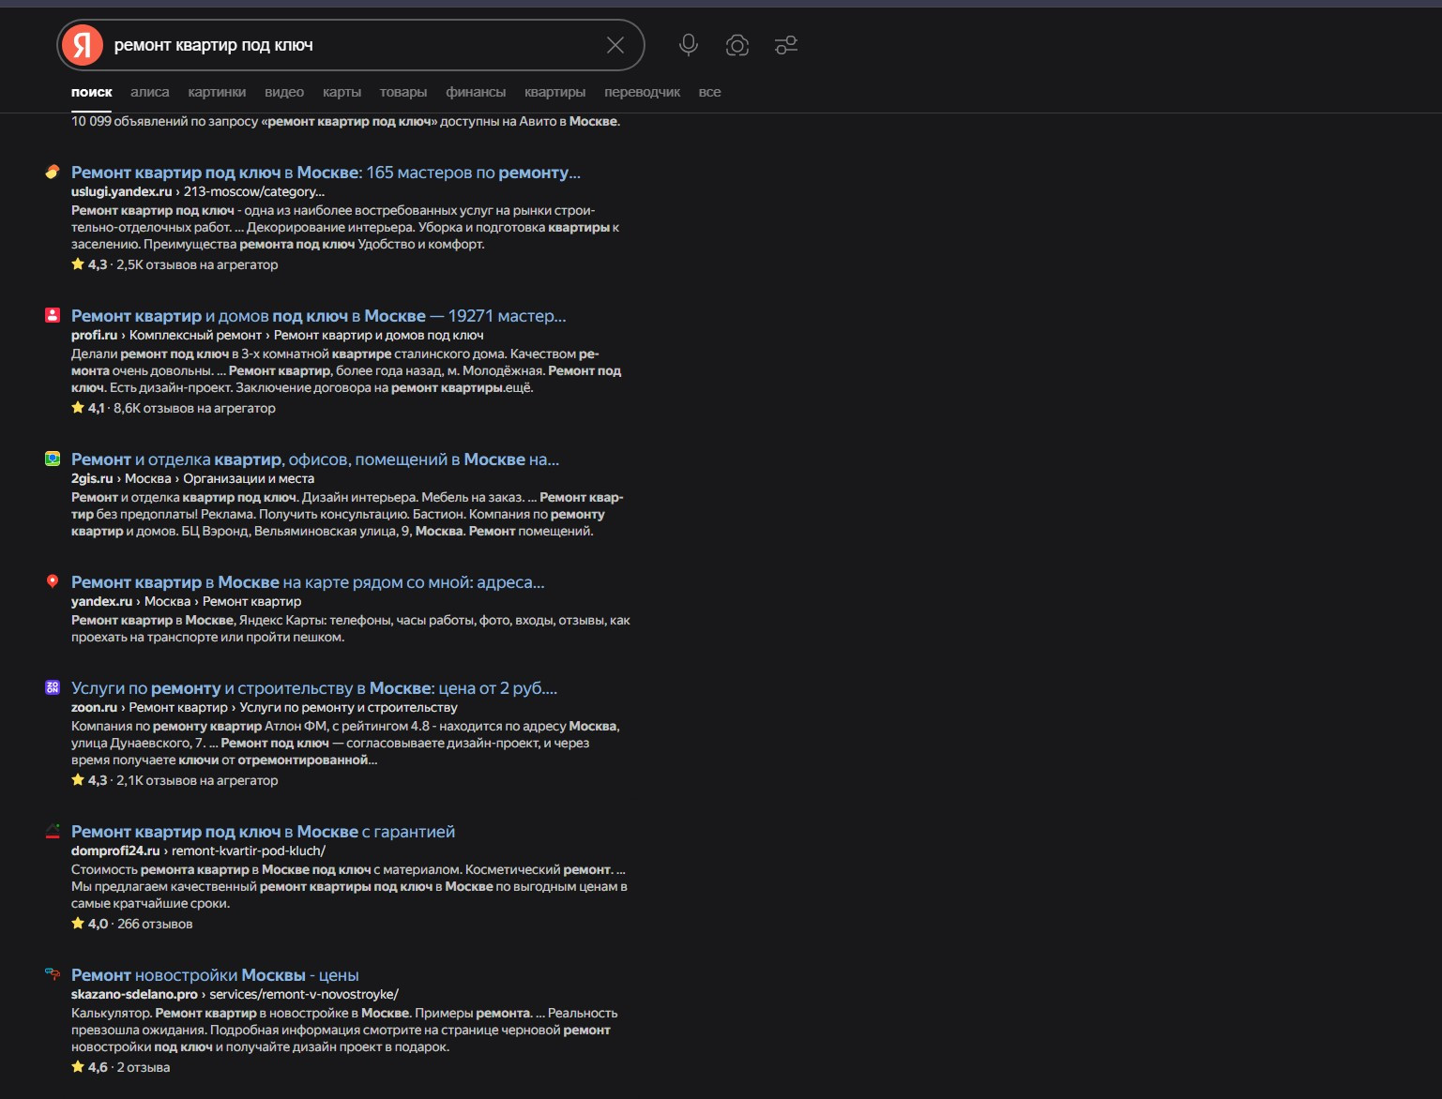Select the 'поиск' tab
Screen dimensions: 1442x1099
pos(92,92)
